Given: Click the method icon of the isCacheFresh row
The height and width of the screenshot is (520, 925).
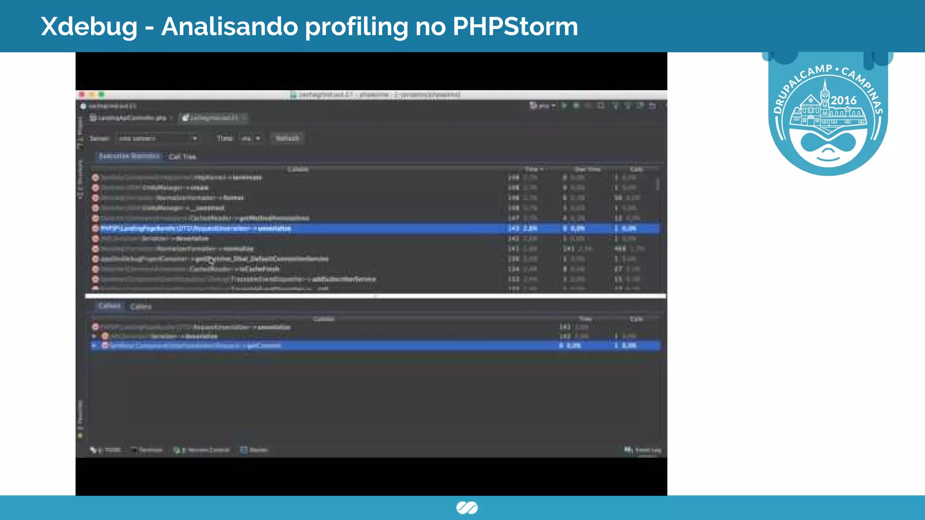Looking at the screenshot, I should 95,269.
